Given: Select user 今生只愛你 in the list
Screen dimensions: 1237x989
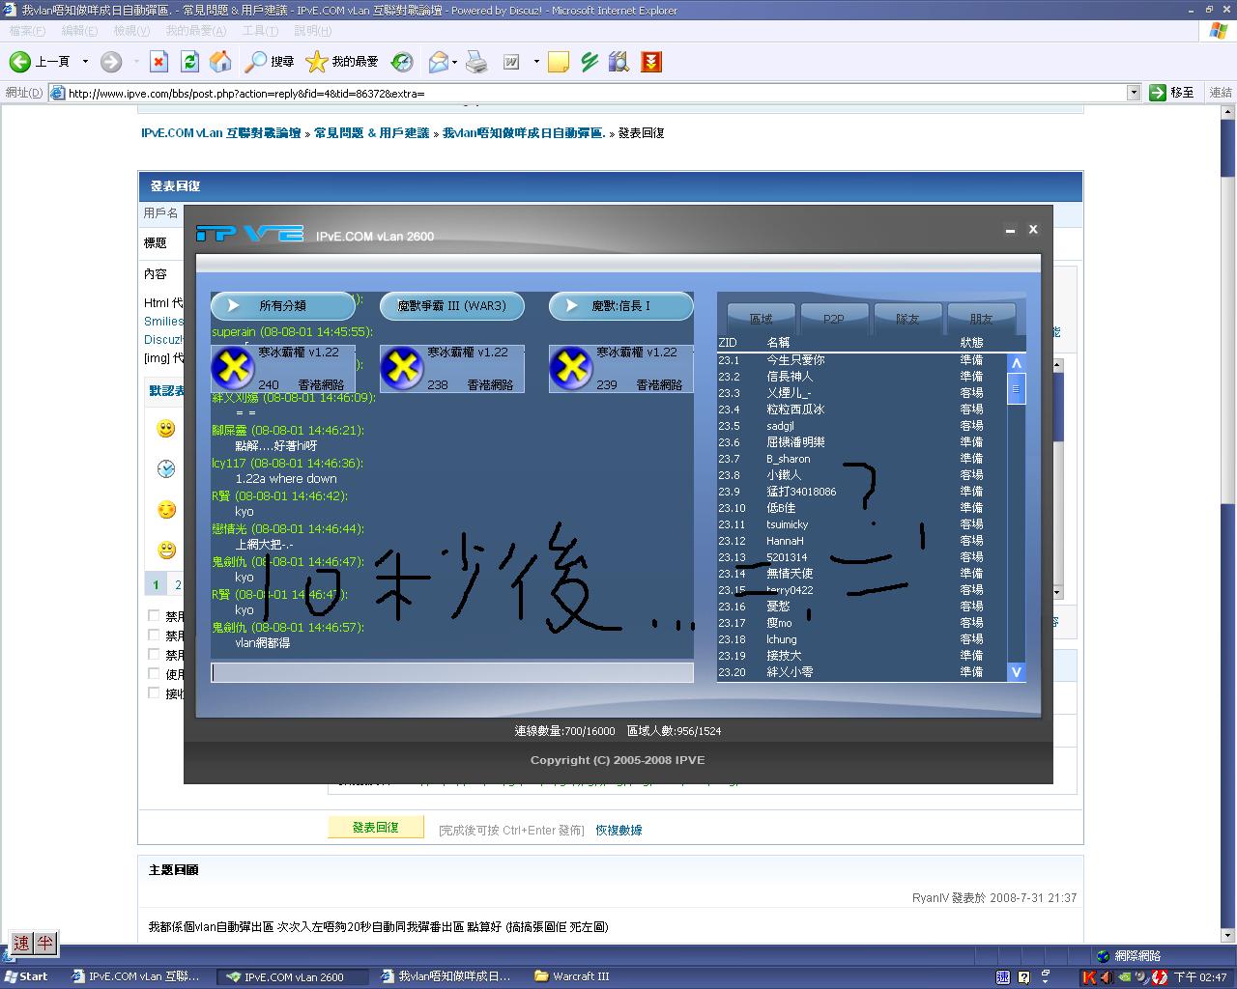Looking at the screenshot, I should tap(861, 360).
